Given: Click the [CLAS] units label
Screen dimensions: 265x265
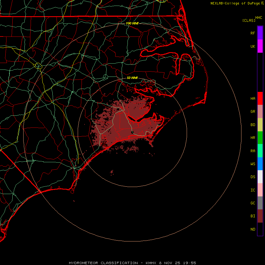Looking at the screenshot, I should coord(249,20).
